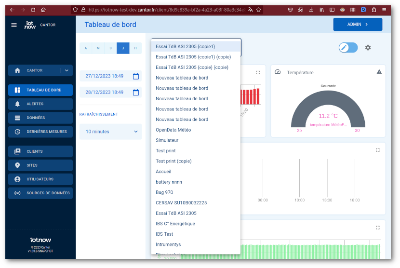Open the ADMIN user menu
The image size is (400, 268).
358,25
